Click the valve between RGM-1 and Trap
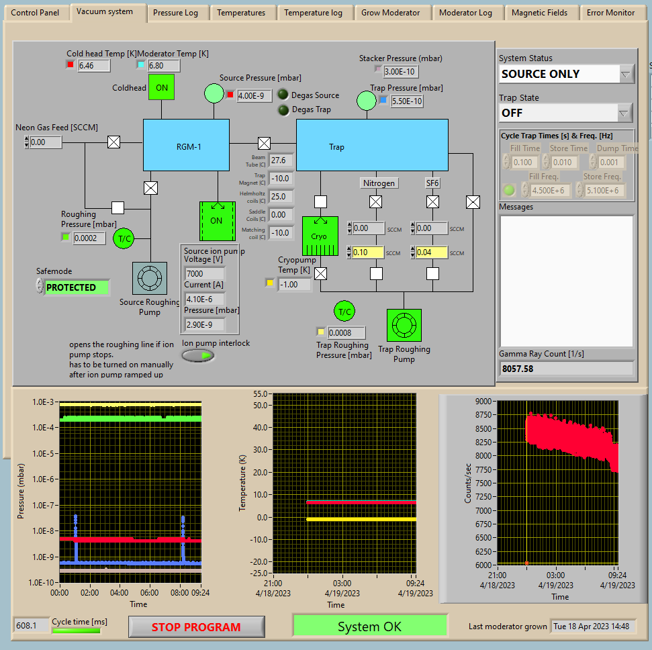Image resolution: width=652 pixels, height=650 pixels. point(264,144)
